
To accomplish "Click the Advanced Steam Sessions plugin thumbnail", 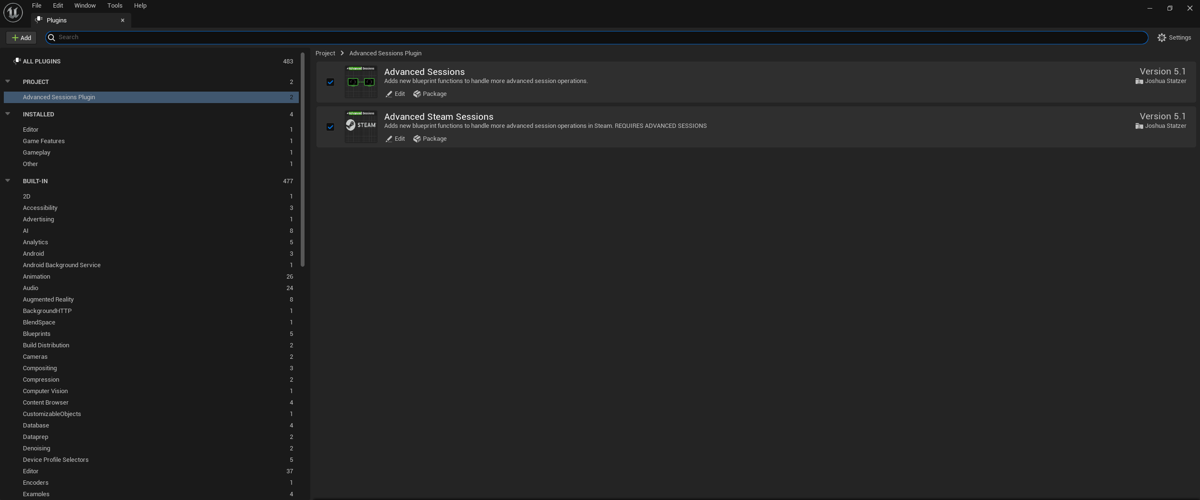I will (x=361, y=127).
